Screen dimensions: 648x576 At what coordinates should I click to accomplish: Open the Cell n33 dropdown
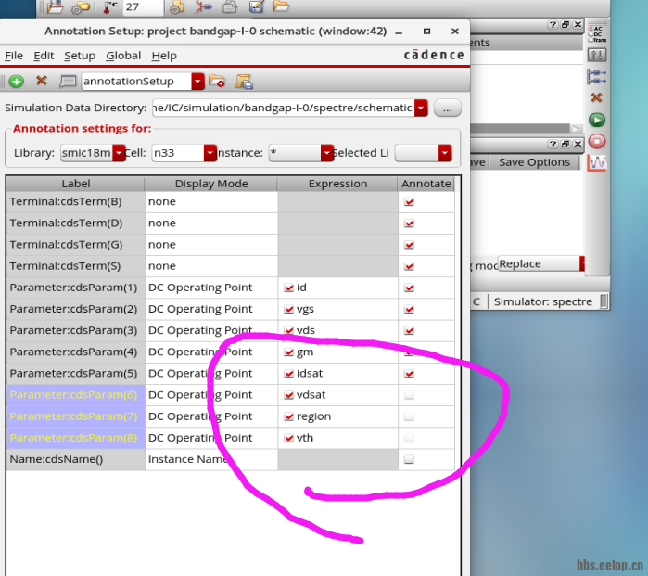pos(210,153)
